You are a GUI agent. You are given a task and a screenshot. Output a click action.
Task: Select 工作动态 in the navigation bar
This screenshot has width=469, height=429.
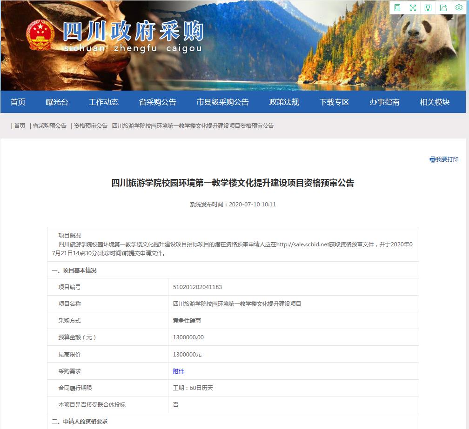(103, 102)
